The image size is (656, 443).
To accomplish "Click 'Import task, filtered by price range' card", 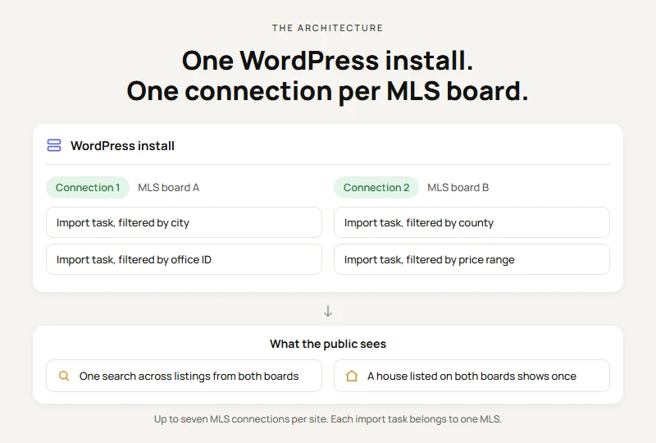I will coord(472,259).
